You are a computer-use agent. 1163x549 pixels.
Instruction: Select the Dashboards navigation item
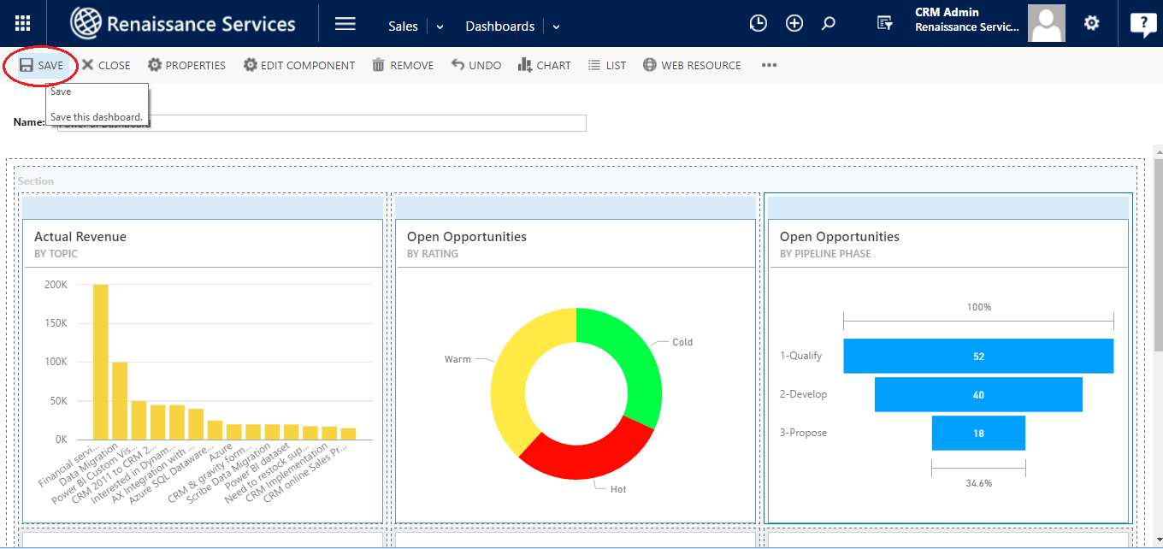tap(499, 27)
